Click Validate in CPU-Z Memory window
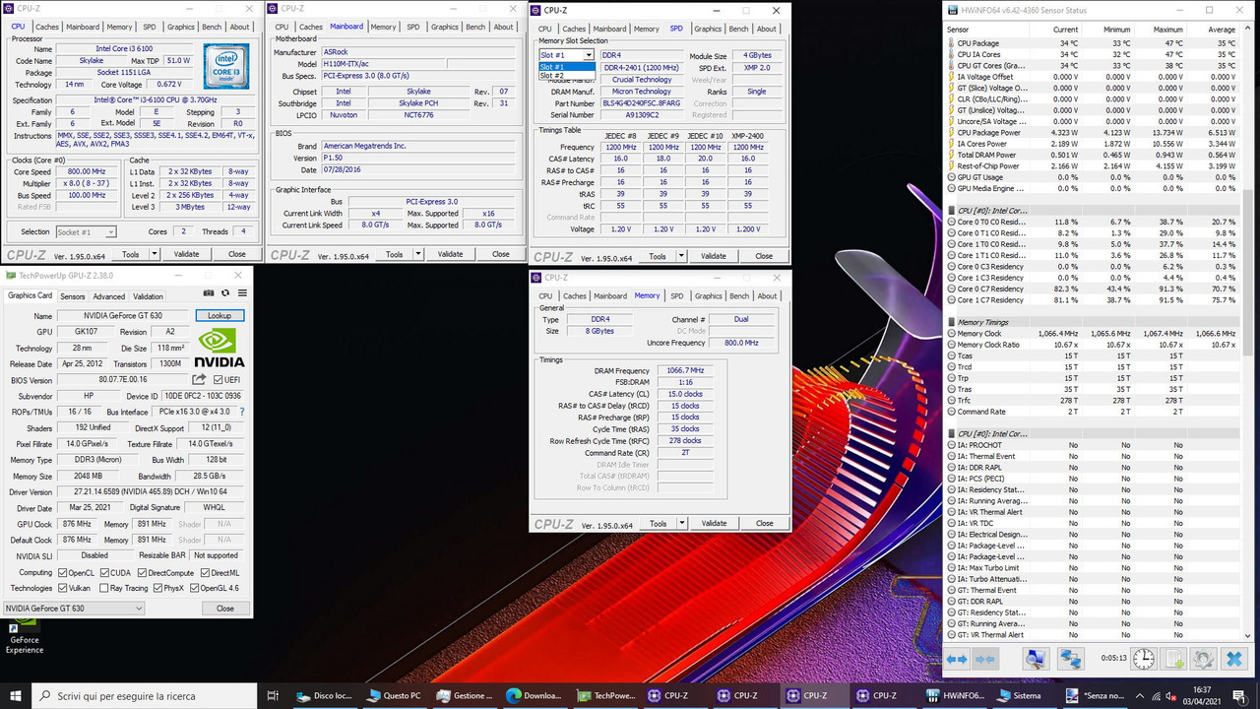Screen dimensions: 1260x709 pyautogui.click(x=715, y=523)
